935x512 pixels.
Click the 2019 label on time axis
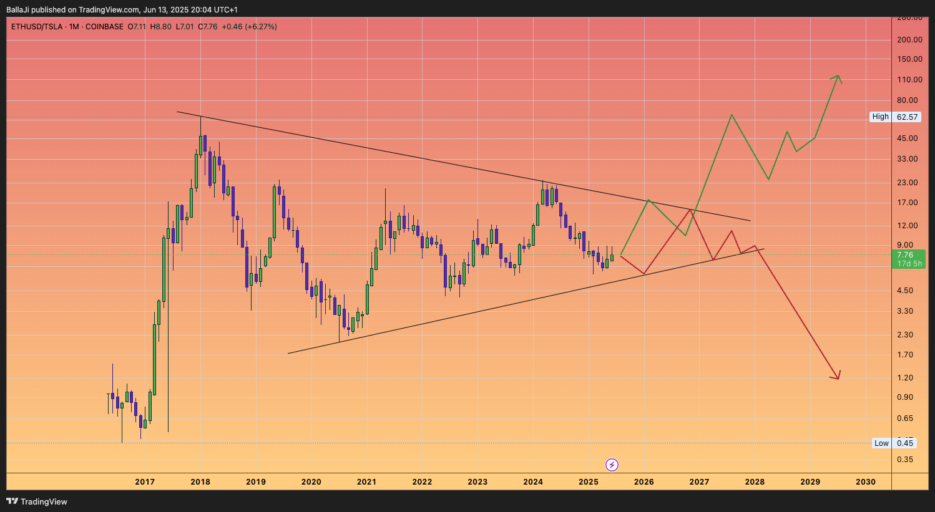coord(256,481)
